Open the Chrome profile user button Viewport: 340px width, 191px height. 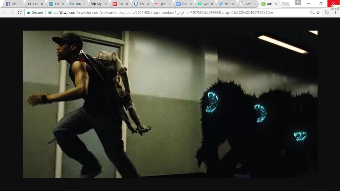click(x=298, y=3)
